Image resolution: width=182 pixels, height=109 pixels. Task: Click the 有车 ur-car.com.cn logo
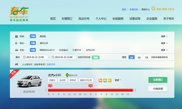point(19,14)
